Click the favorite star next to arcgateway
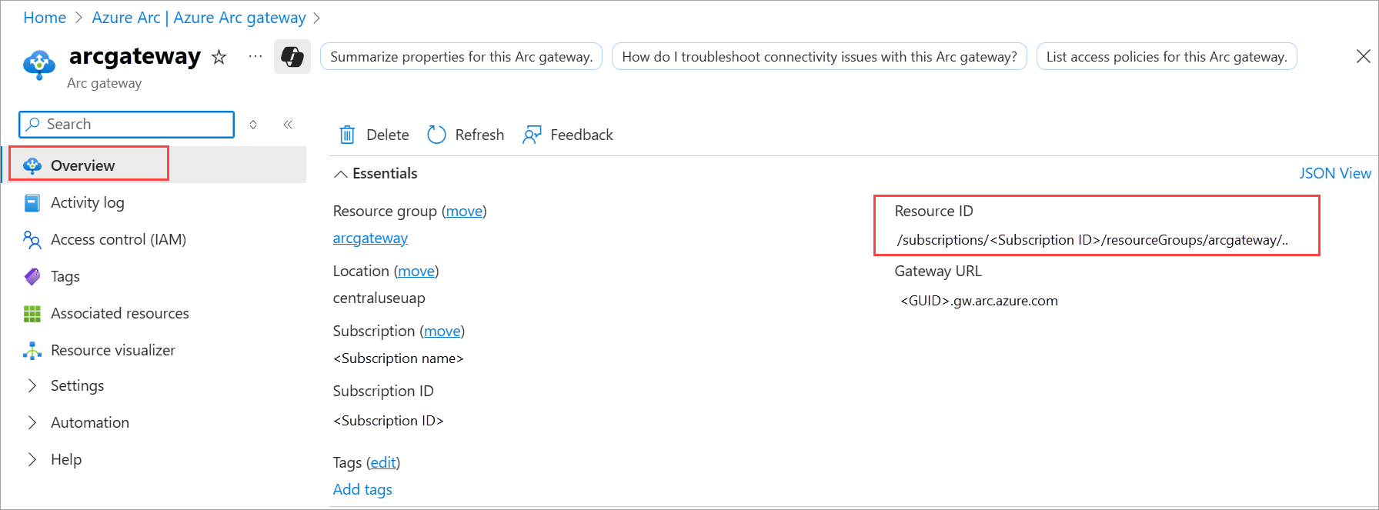Image resolution: width=1379 pixels, height=510 pixels. point(219,57)
